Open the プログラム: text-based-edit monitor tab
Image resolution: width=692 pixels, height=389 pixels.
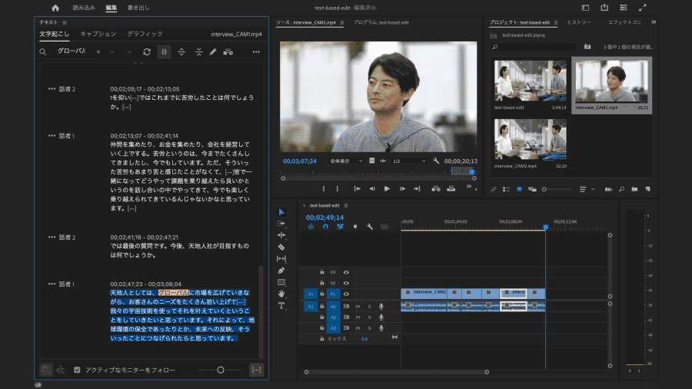click(381, 22)
